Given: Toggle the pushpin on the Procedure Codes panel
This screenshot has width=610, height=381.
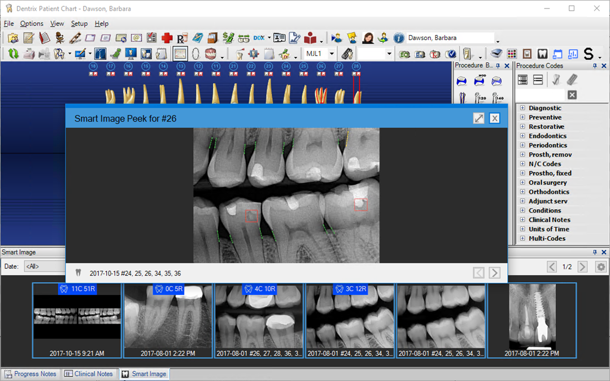Looking at the screenshot, I should [595, 66].
